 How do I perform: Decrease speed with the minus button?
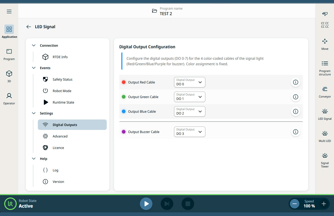(295, 204)
